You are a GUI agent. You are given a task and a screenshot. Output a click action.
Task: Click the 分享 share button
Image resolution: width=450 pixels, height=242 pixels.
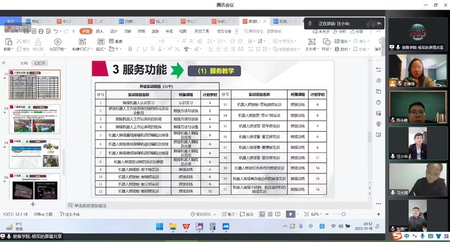(x=357, y=32)
